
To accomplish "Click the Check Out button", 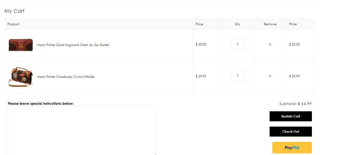I will tap(290, 132).
